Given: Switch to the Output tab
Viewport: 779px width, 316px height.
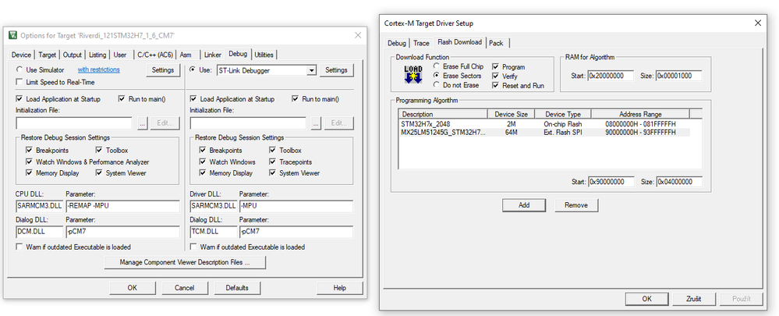Looking at the screenshot, I should click(x=73, y=55).
